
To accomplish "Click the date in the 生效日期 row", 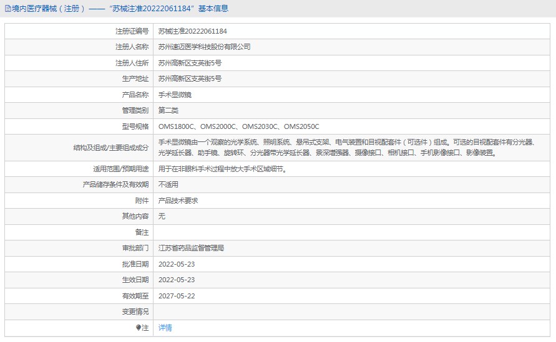I will (x=177, y=280).
